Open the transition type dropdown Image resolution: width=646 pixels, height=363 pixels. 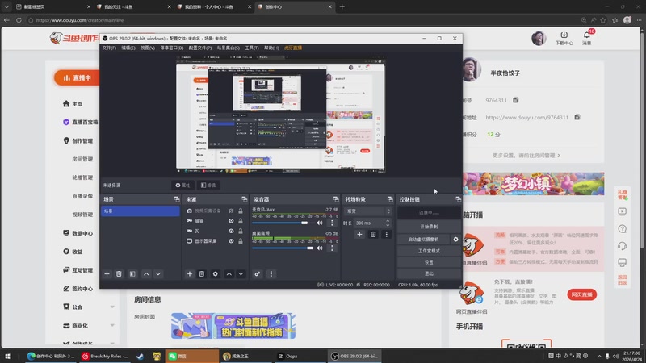click(367, 211)
